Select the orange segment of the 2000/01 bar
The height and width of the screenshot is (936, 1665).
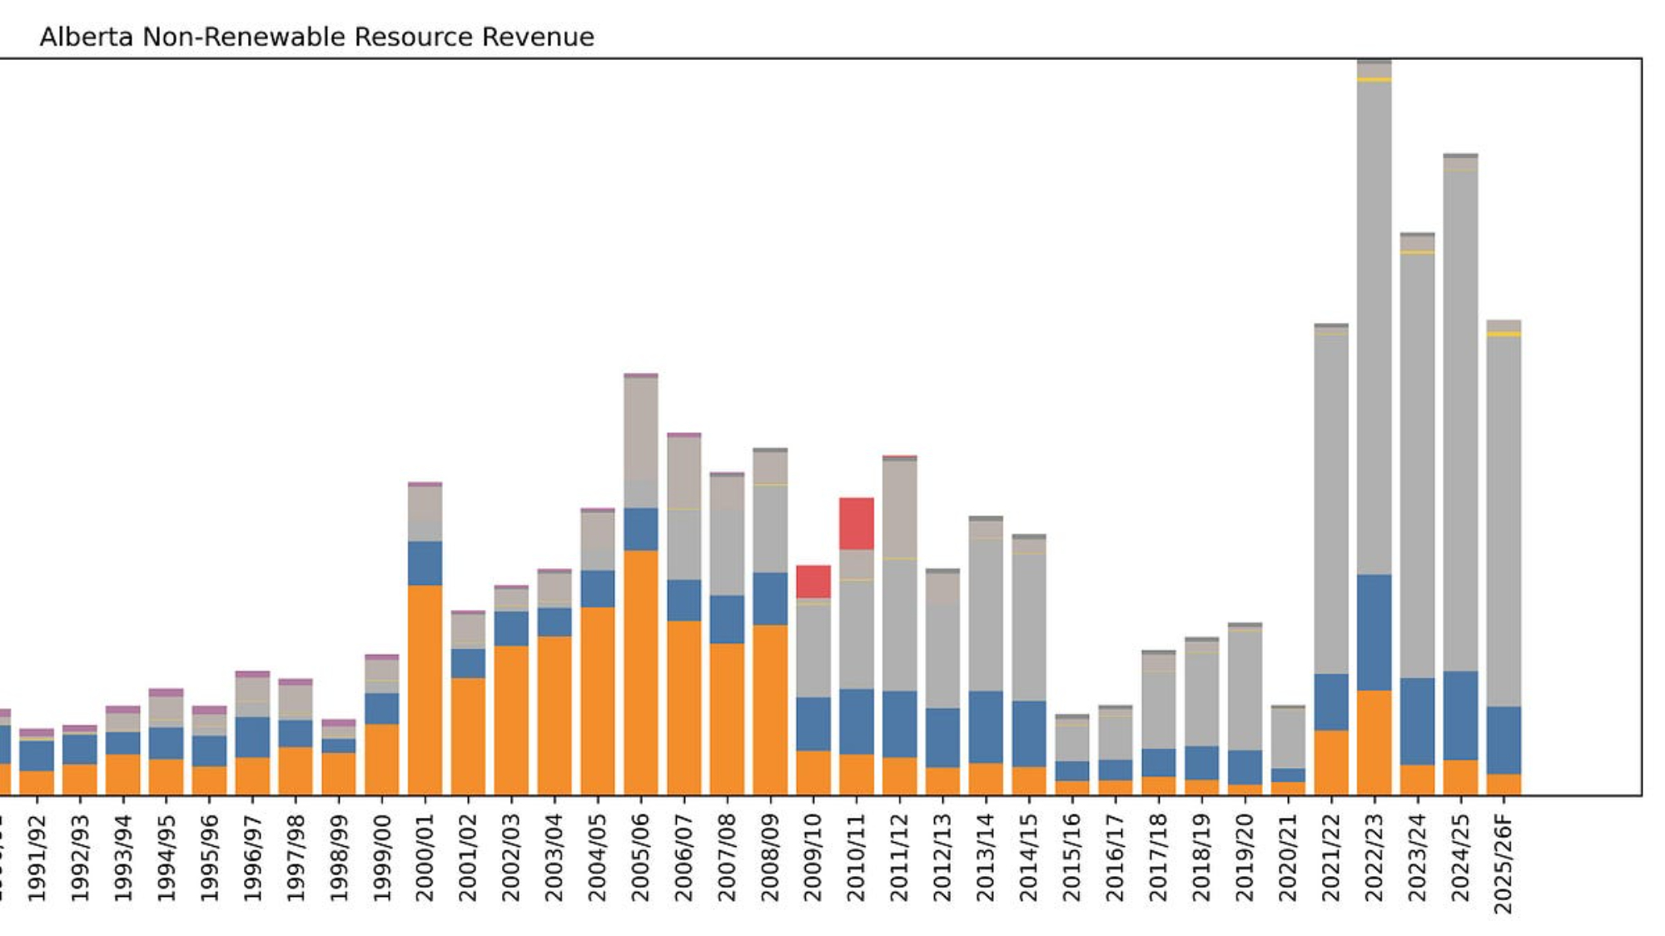(425, 690)
